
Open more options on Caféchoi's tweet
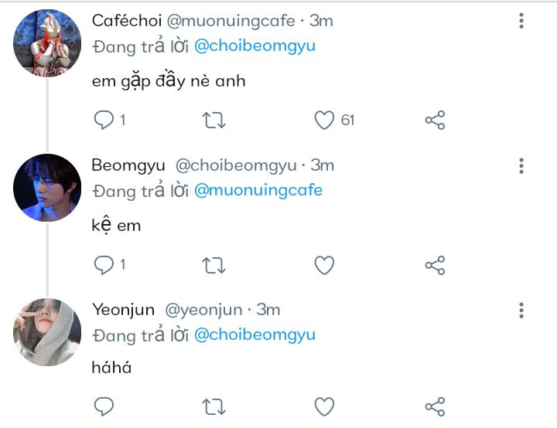(522, 22)
